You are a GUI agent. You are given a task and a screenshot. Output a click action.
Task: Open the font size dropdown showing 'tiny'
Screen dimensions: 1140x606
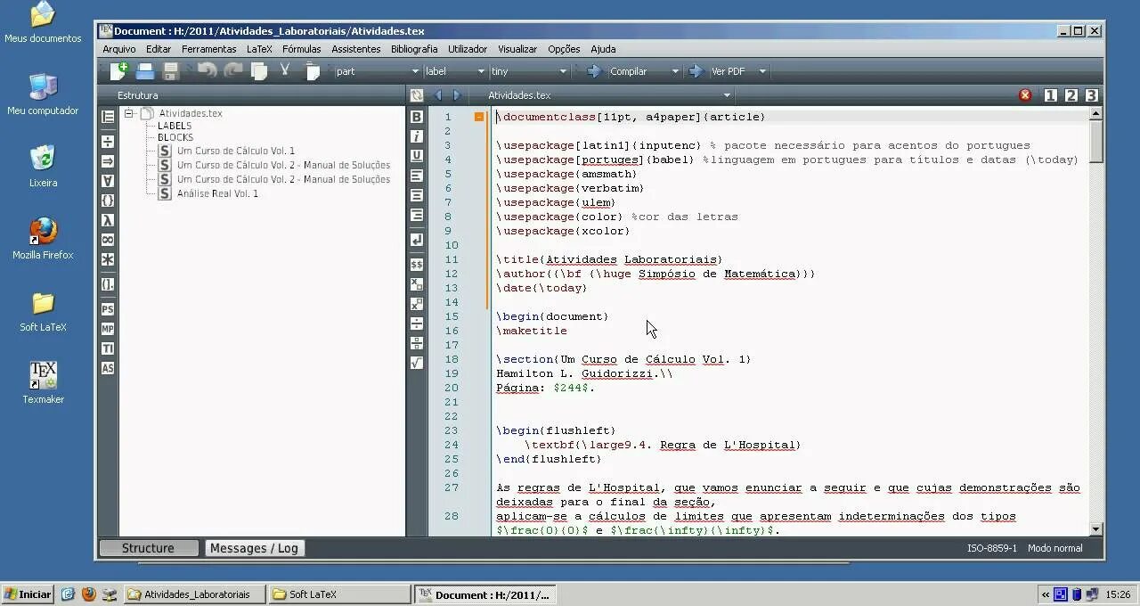[529, 71]
